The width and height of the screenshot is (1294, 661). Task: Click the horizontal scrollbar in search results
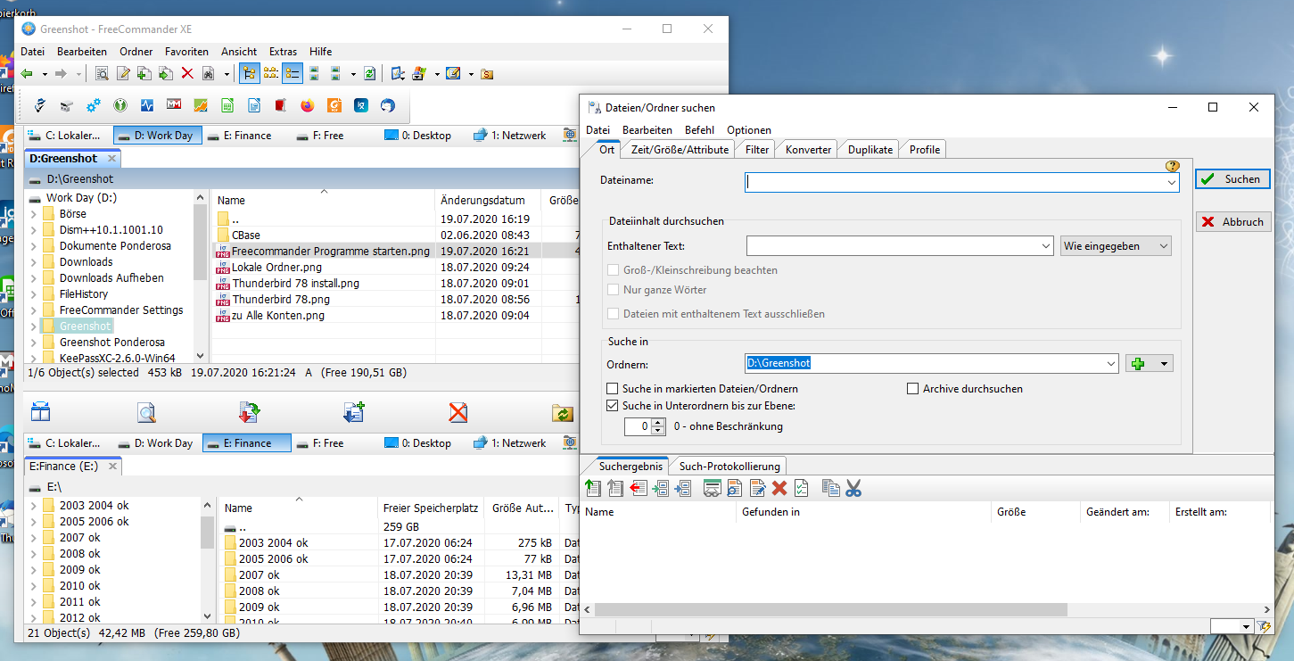[x=830, y=610]
